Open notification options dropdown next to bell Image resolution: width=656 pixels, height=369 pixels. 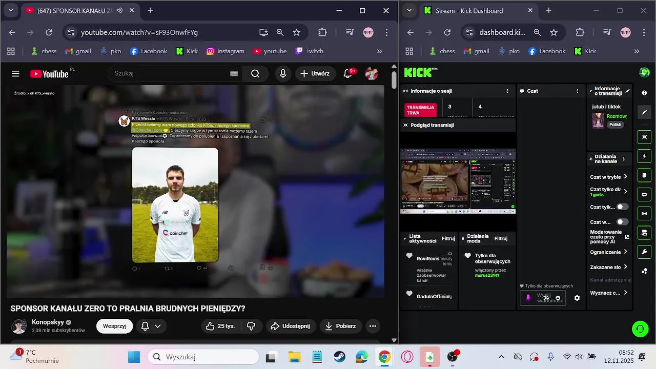tap(158, 326)
